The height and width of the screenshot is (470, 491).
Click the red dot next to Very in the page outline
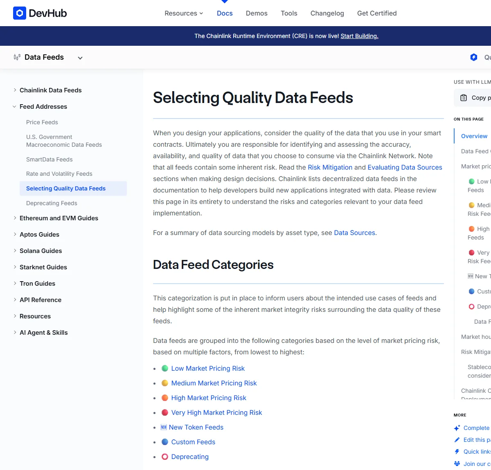coord(472,253)
